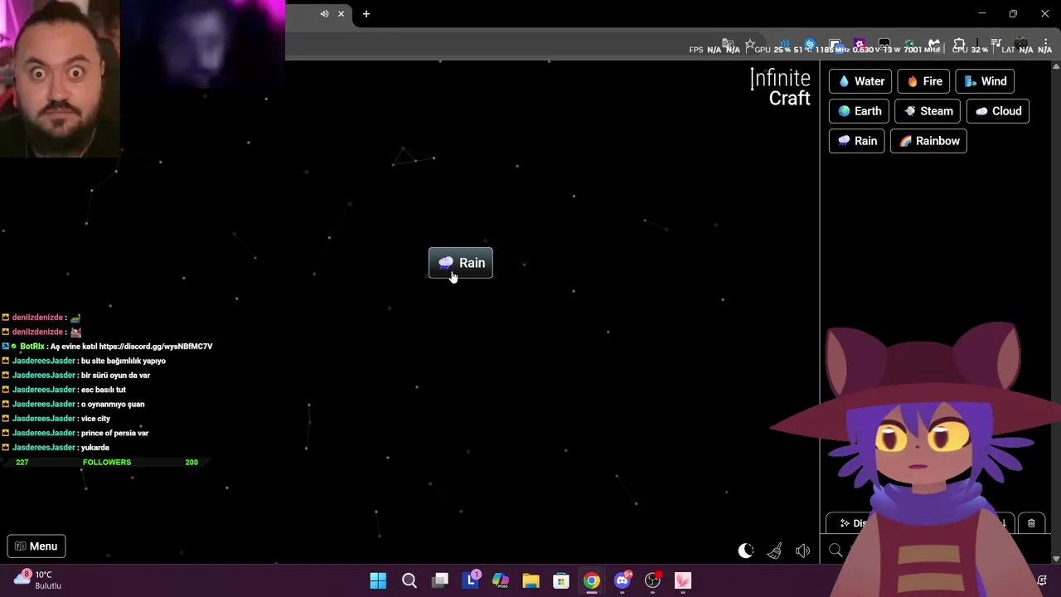The width and height of the screenshot is (1061, 597).
Task: Click the streamer webcam thumbnail
Action: 60,79
